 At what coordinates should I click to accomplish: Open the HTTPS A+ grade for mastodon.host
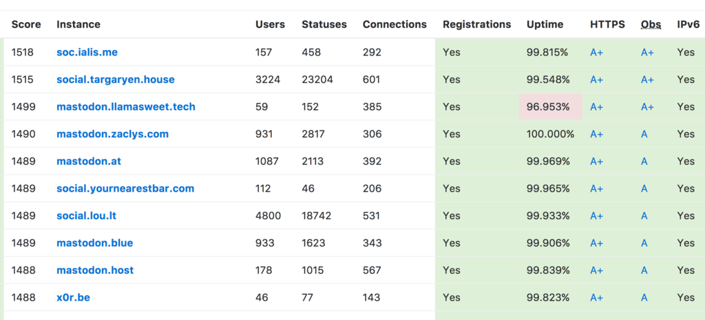[x=597, y=271]
